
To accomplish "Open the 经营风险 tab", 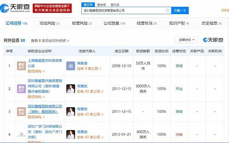I will [x=82, y=23].
